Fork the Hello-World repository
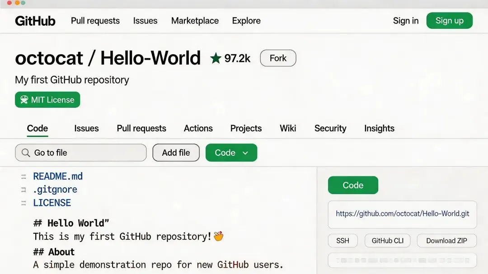 [x=278, y=58]
